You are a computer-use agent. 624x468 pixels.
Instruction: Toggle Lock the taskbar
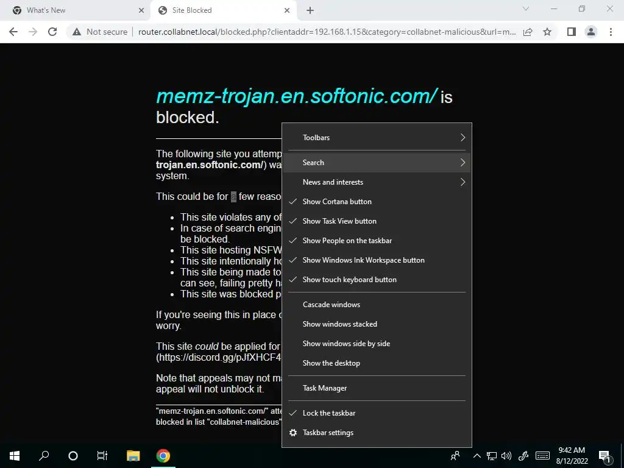point(377,413)
